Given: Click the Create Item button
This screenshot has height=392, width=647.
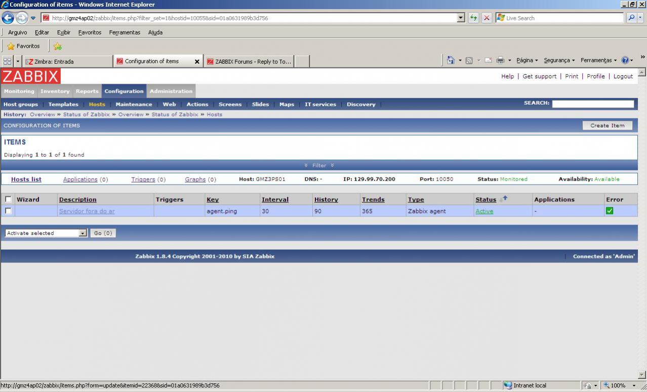Looking at the screenshot, I should [607, 125].
